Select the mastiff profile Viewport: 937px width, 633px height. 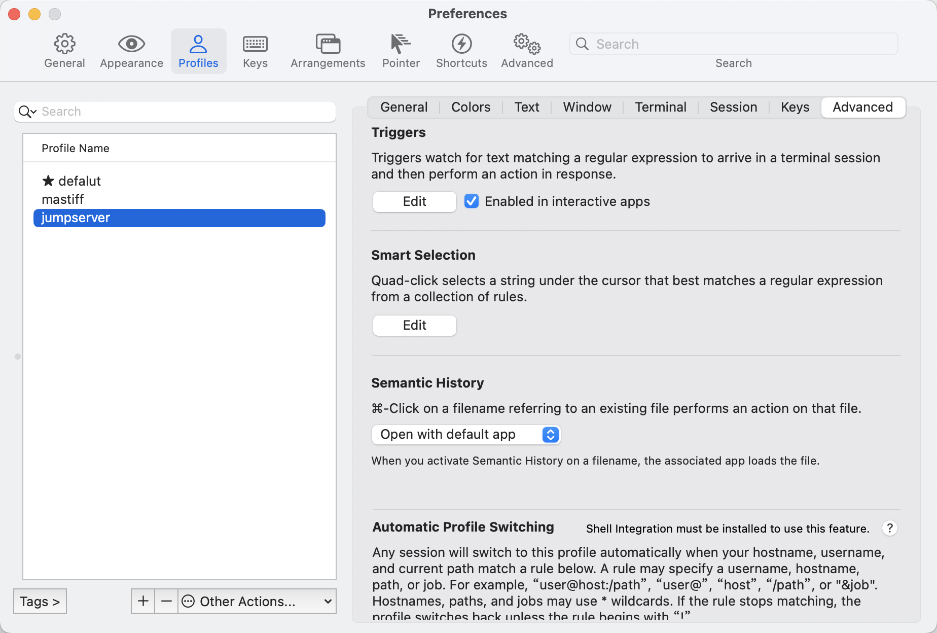(x=63, y=199)
